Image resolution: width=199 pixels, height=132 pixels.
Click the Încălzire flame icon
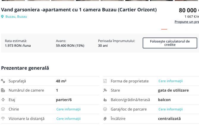(x=105, y=119)
